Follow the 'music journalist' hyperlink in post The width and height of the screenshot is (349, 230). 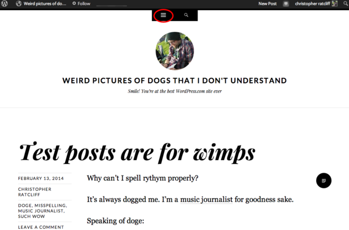point(207,199)
